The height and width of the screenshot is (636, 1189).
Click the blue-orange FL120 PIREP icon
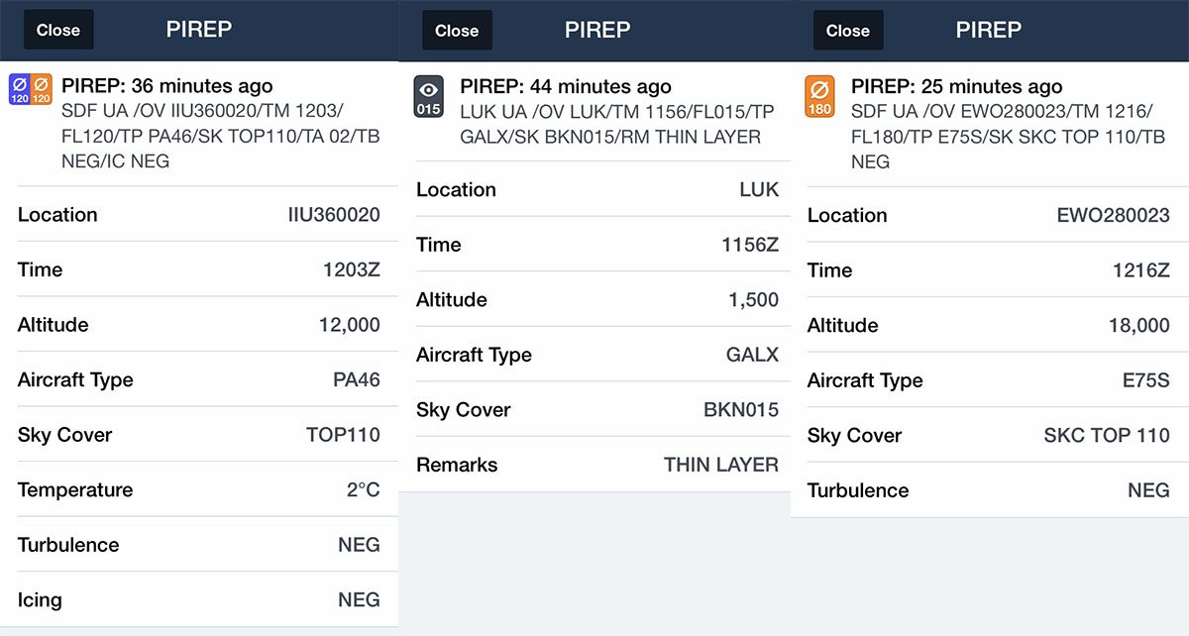(x=30, y=88)
